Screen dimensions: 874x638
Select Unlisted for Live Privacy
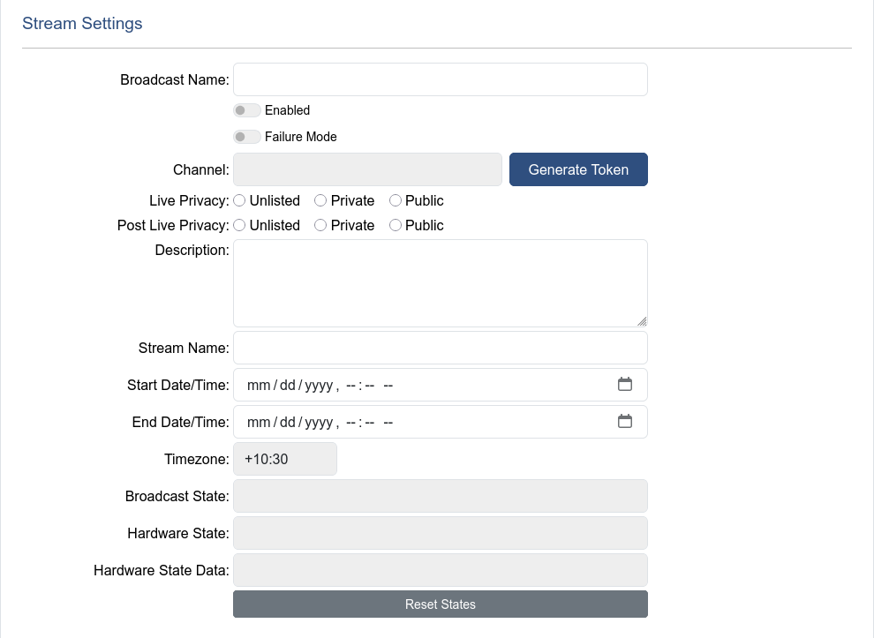point(239,201)
